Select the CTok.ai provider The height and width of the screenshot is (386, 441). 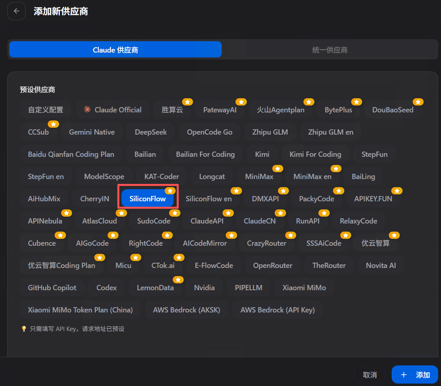163,265
